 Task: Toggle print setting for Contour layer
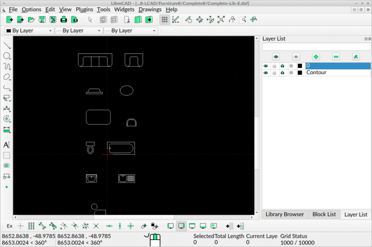click(x=282, y=73)
